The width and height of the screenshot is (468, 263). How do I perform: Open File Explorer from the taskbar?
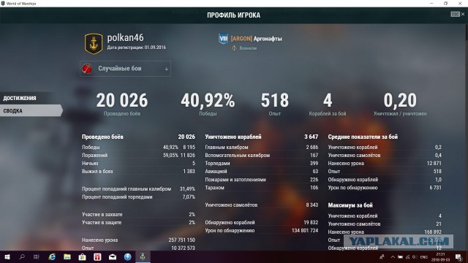point(67,256)
